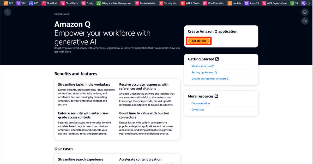Click CloudTrail label in favorites bar
Viewport: 313px width, 164px height.
point(52,3)
